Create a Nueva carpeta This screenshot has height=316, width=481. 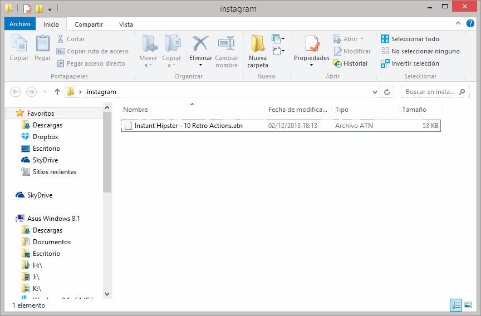pos(258,52)
